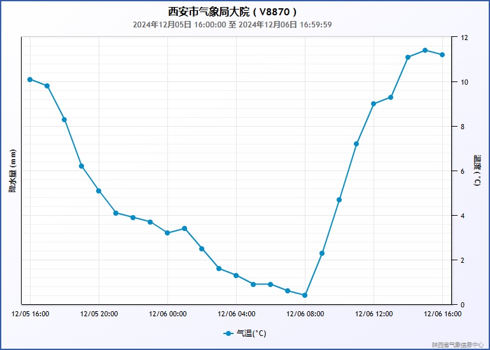Select the last data point at 12/06 16:00
490x350 pixels.
(442, 55)
